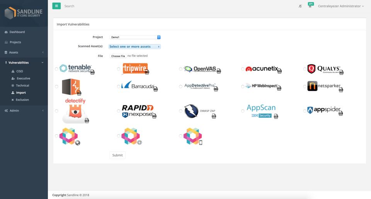Click the OpenVAS logo
This screenshot has width=371, height=199.
click(x=202, y=69)
